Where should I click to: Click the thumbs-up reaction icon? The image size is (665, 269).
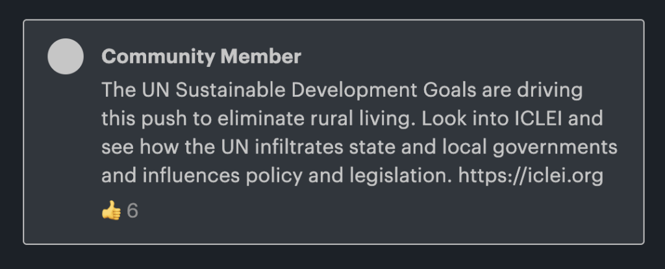point(111,211)
